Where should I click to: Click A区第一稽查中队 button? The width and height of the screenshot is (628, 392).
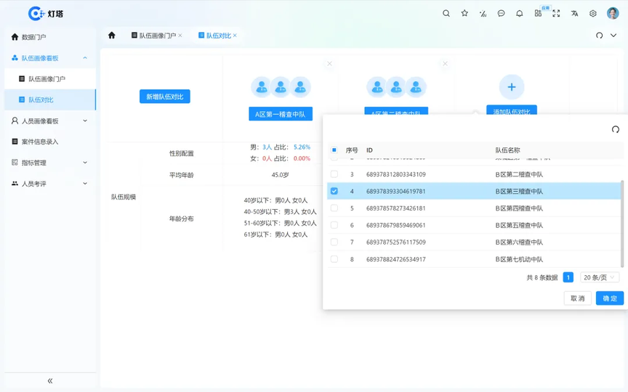pyautogui.click(x=281, y=114)
